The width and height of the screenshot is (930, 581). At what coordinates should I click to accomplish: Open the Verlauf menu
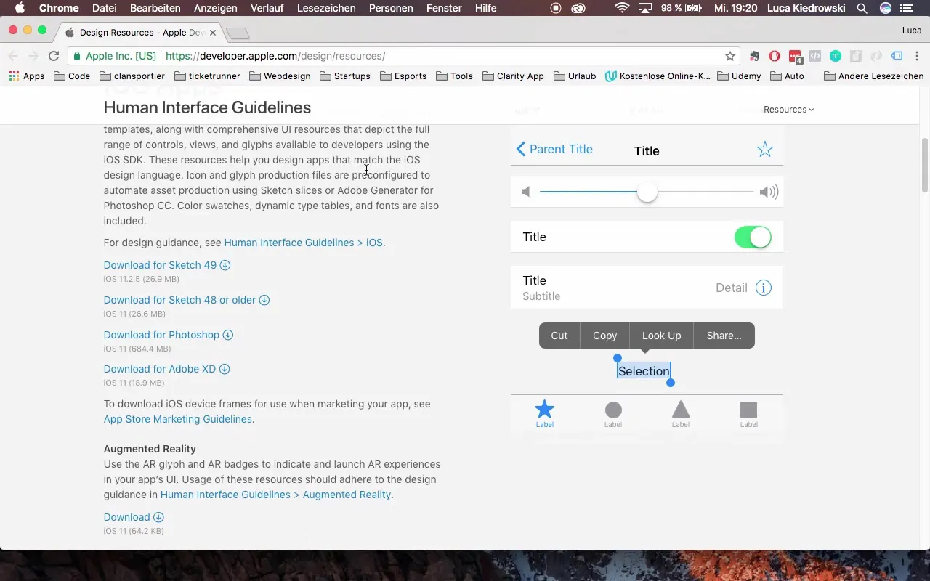pos(268,8)
